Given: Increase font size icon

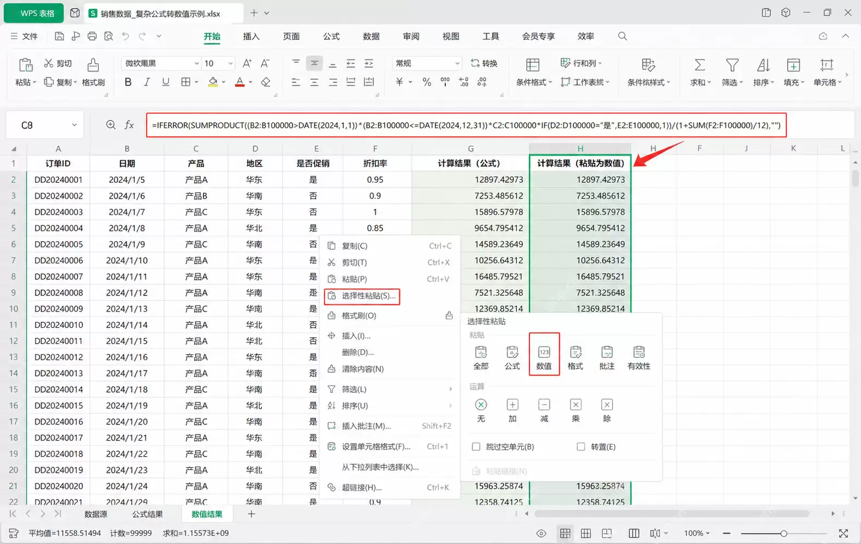Looking at the screenshot, I should [247, 63].
